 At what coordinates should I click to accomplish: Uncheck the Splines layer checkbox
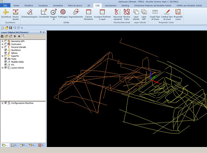tap(6, 53)
